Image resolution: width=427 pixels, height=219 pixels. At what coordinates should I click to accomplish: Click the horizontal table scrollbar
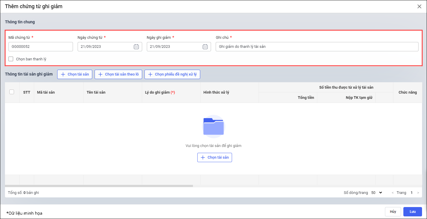(x=99, y=186)
